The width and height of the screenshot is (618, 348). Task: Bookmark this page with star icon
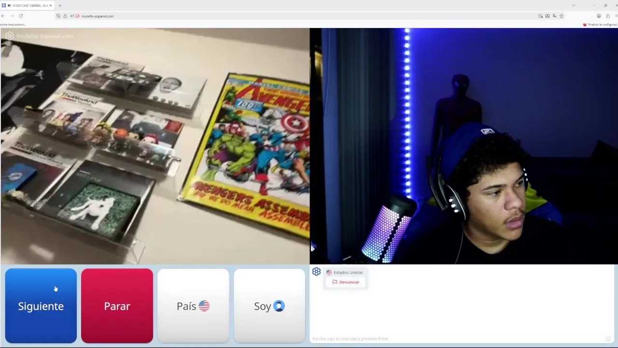point(562,16)
